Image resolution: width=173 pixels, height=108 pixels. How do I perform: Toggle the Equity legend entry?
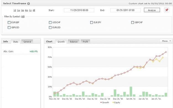point(116,102)
